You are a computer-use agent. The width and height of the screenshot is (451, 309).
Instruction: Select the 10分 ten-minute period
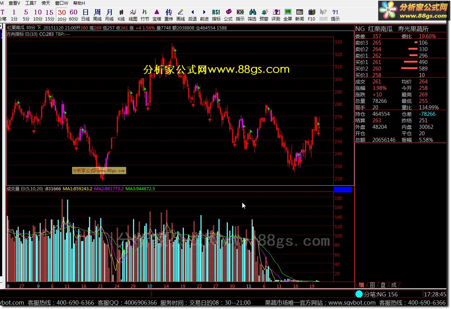[38, 15]
